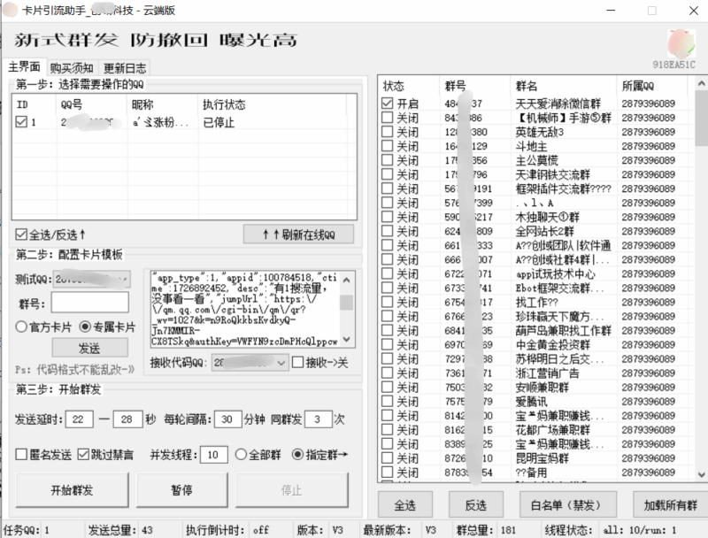
Task: Toggle 全选/反选 checkbox
Action: click(20, 234)
